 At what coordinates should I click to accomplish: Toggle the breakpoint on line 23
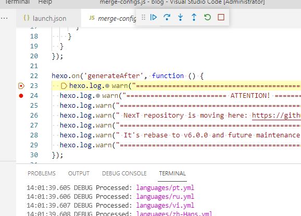point(21,86)
